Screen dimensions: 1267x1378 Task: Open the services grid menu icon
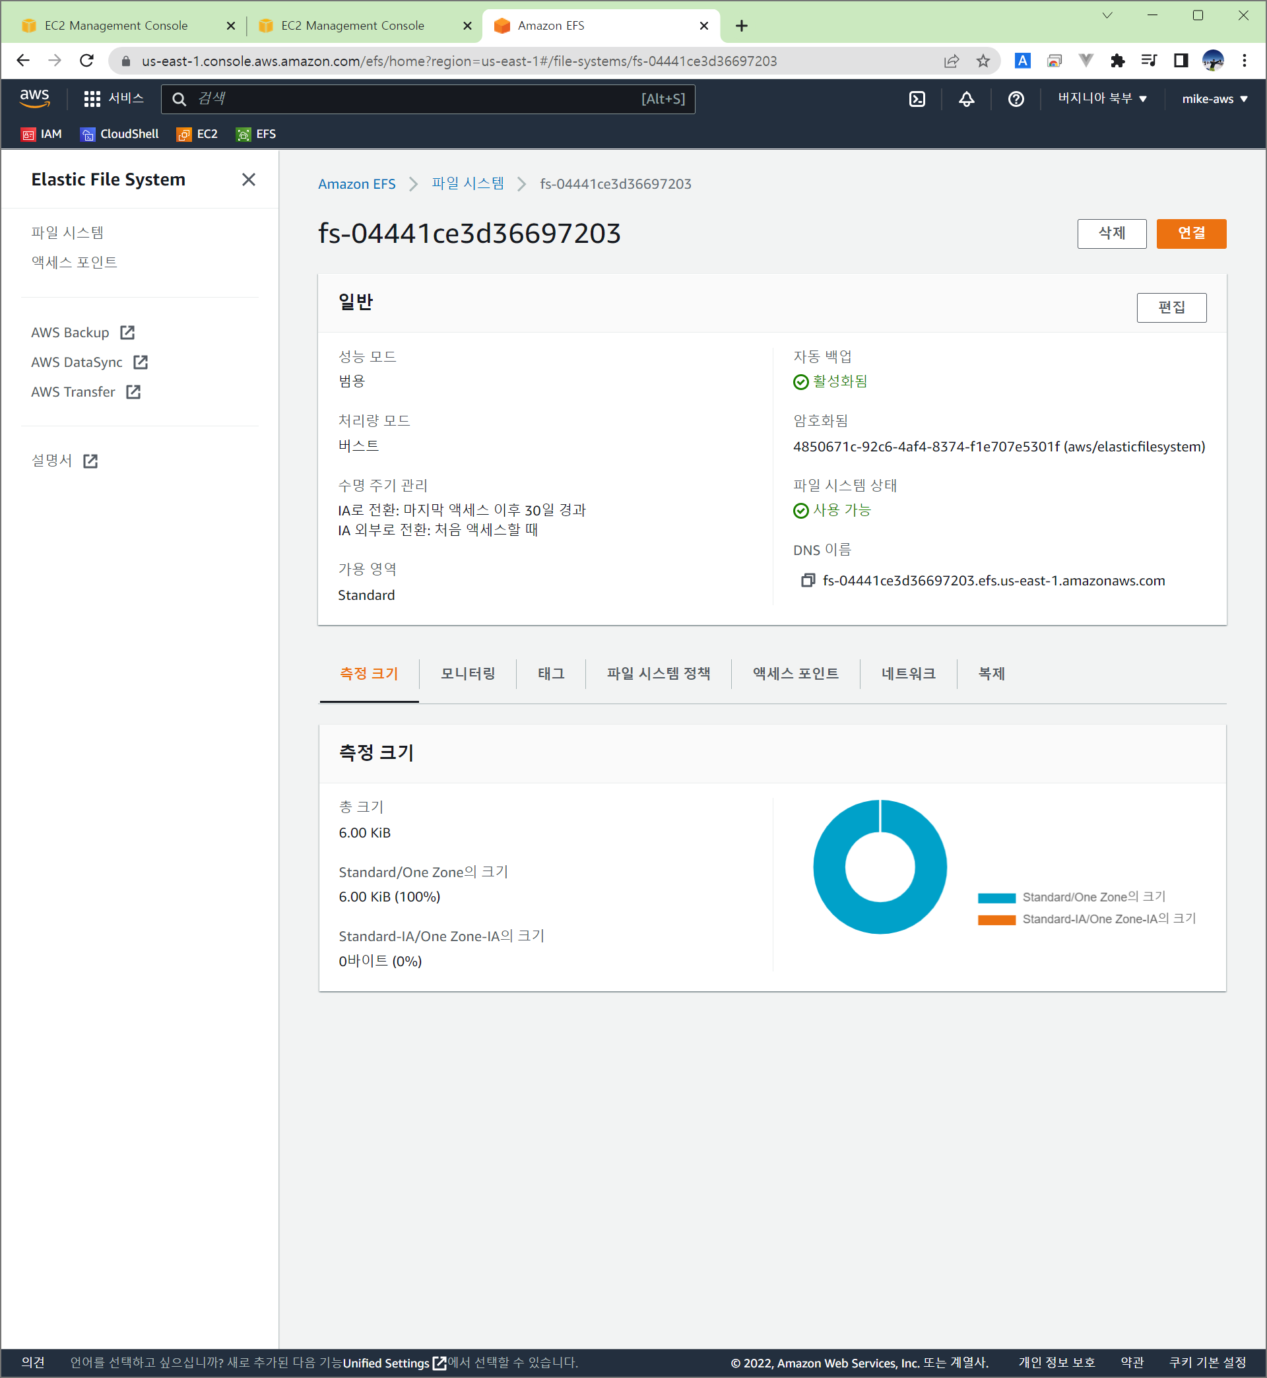pyautogui.click(x=92, y=99)
